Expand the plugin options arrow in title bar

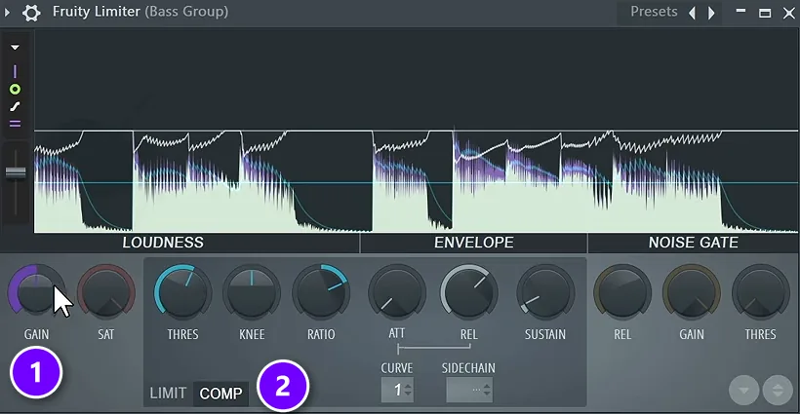[7, 13]
